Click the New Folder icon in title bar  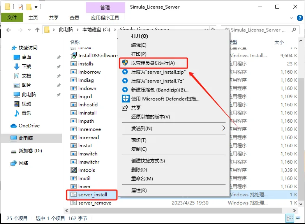[29, 7]
